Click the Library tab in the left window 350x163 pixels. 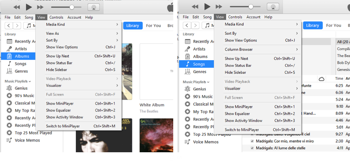(132, 25)
